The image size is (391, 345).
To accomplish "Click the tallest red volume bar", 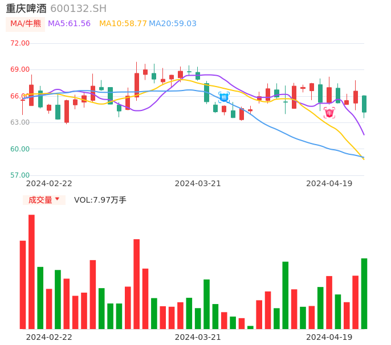I will (31, 272).
